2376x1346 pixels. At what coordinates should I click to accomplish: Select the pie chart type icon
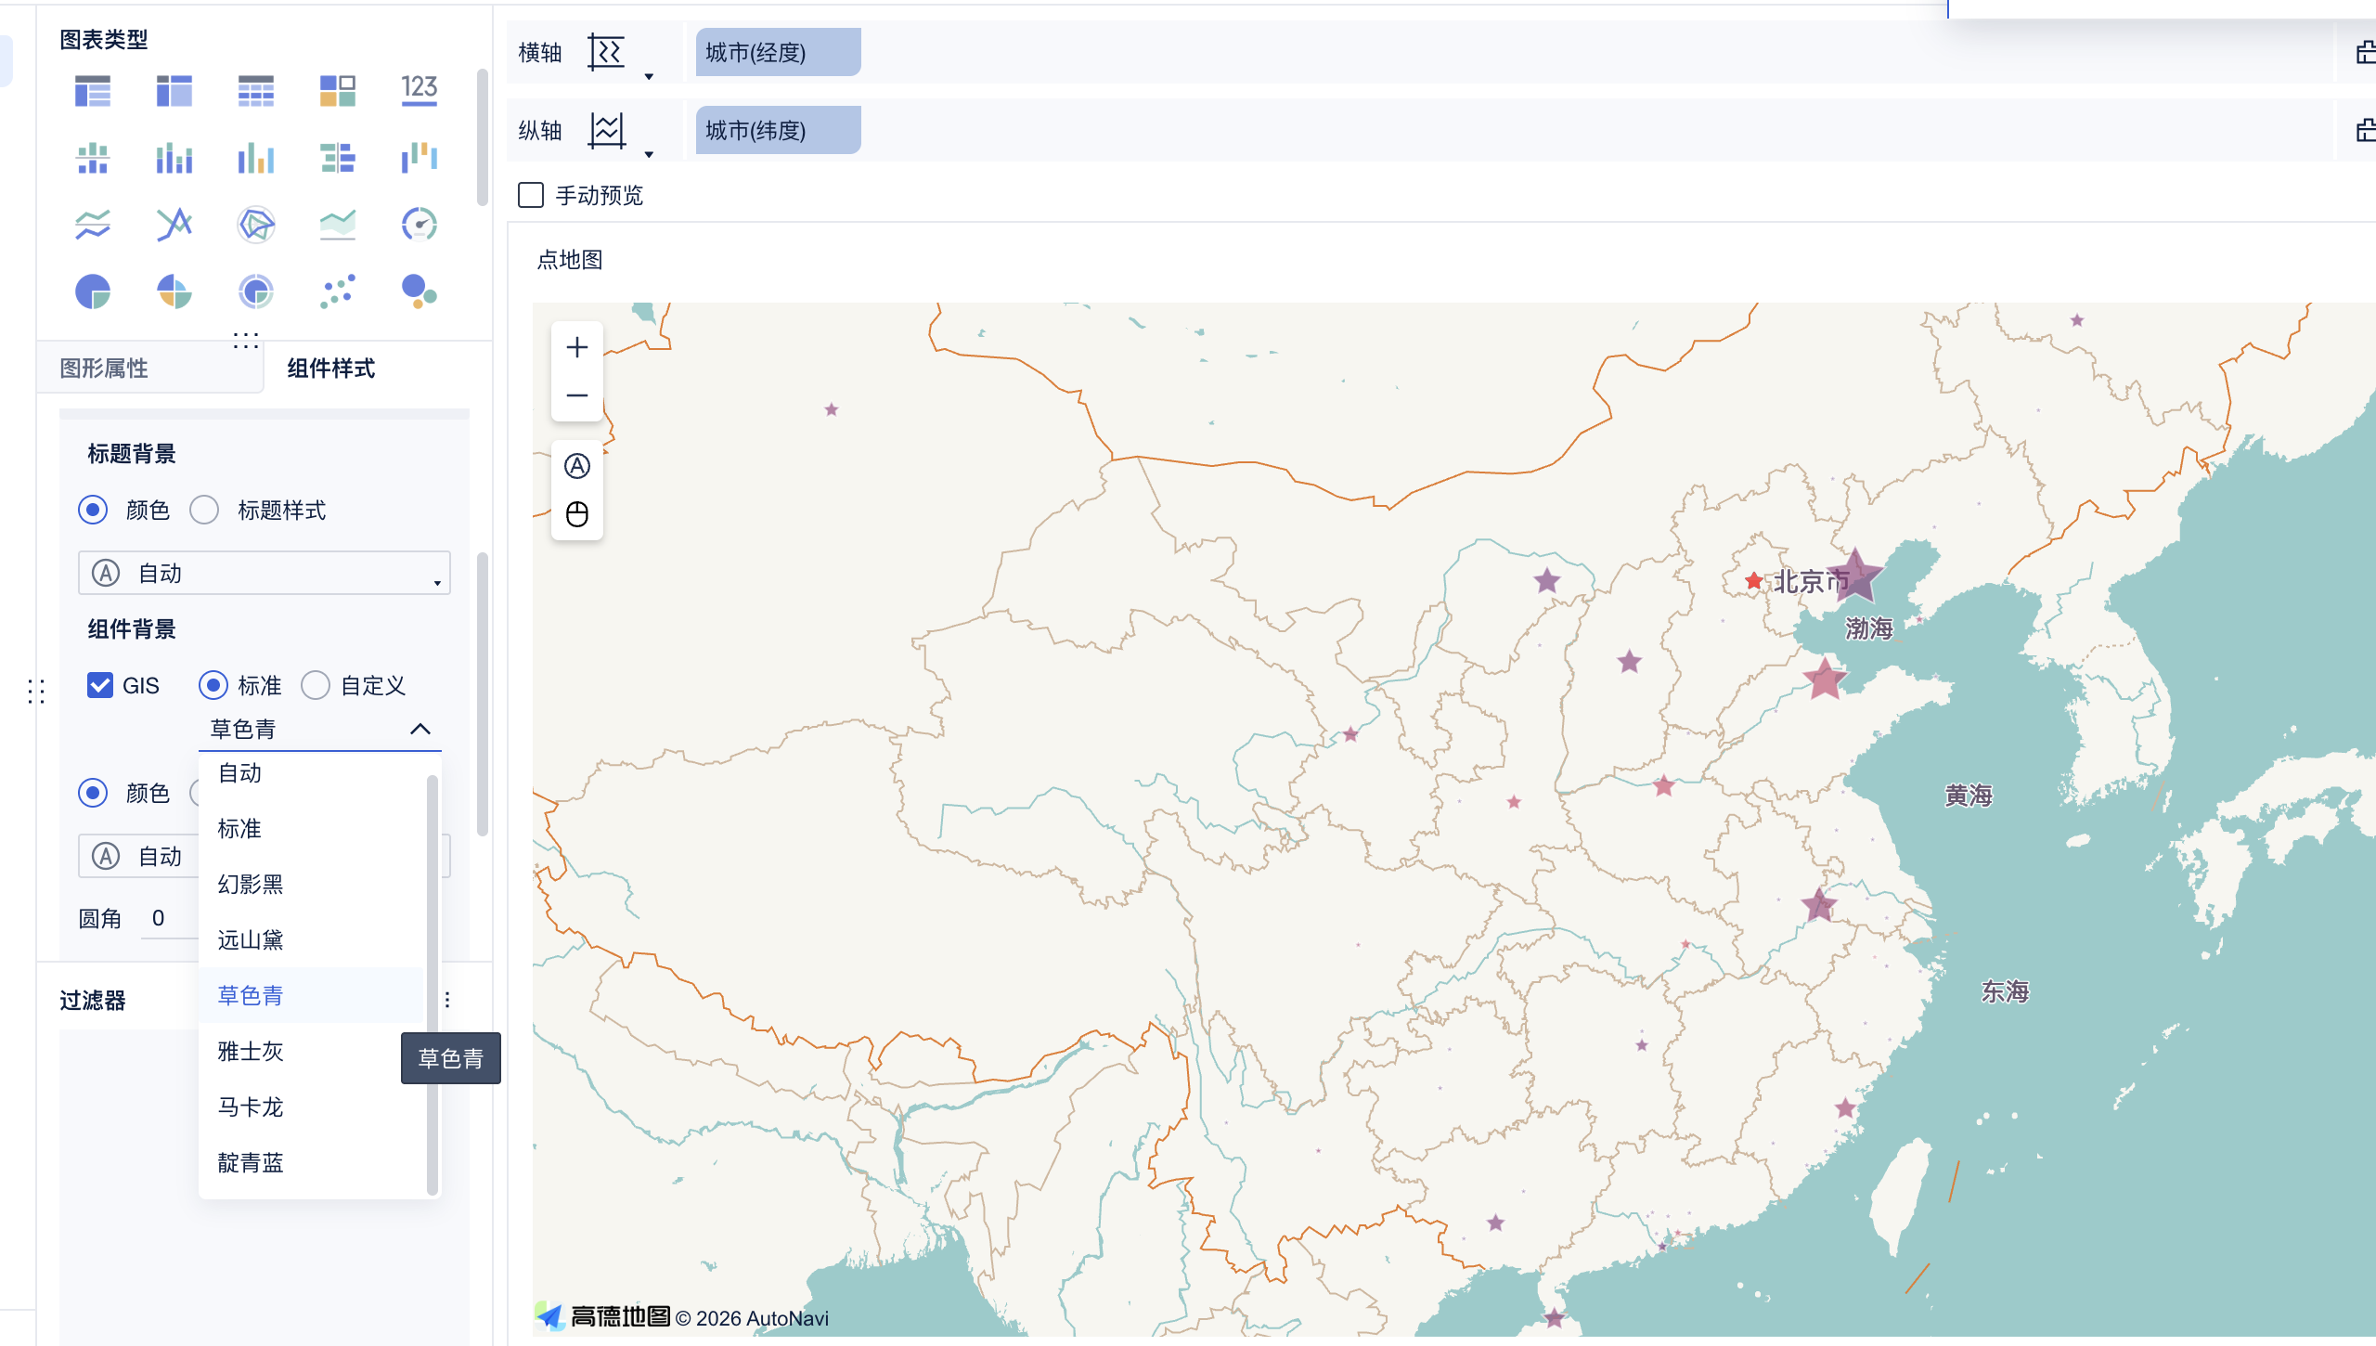tap(93, 291)
